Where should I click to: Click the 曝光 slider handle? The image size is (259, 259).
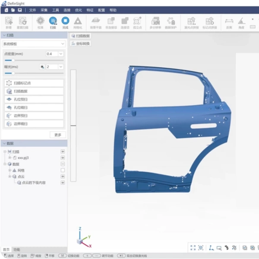point(13,73)
